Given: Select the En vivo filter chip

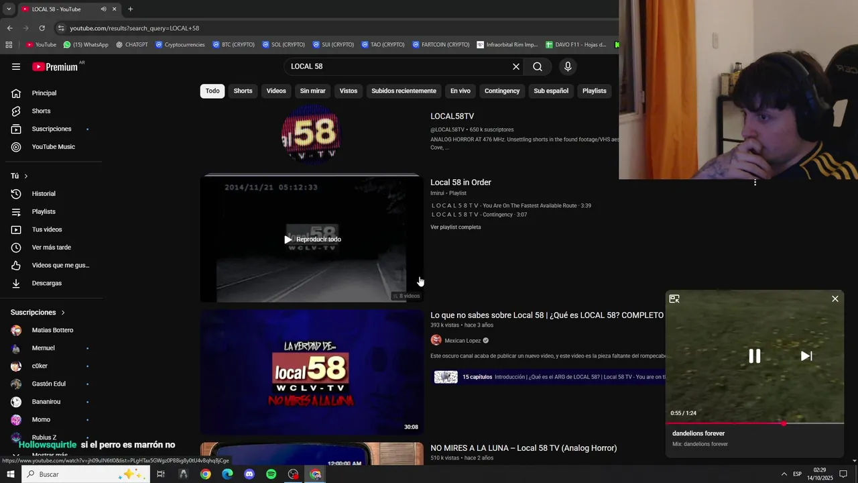Looking at the screenshot, I should [x=461, y=91].
